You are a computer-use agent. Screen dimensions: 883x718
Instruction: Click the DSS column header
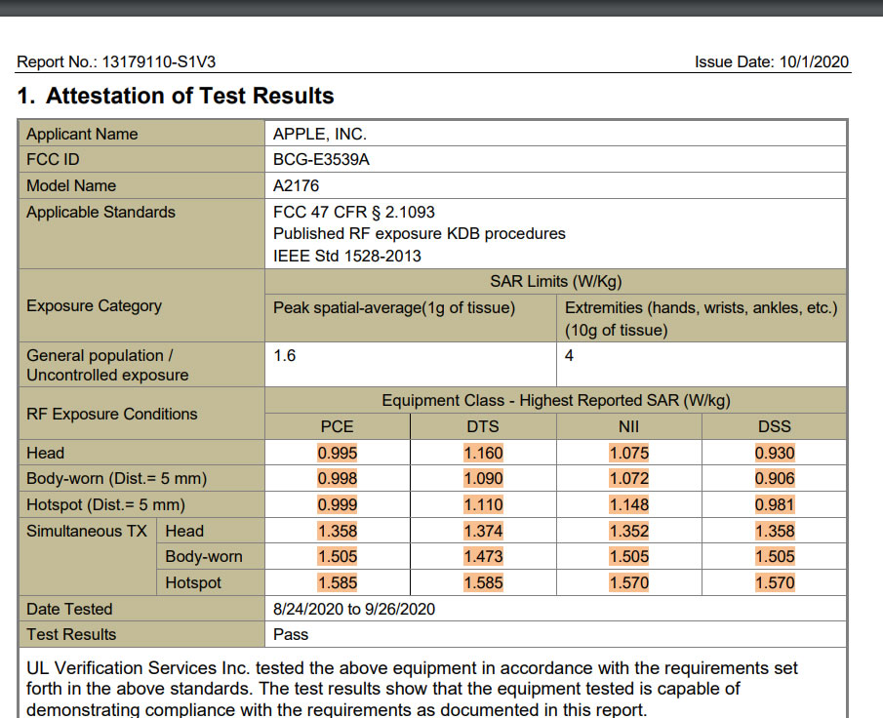tap(775, 426)
